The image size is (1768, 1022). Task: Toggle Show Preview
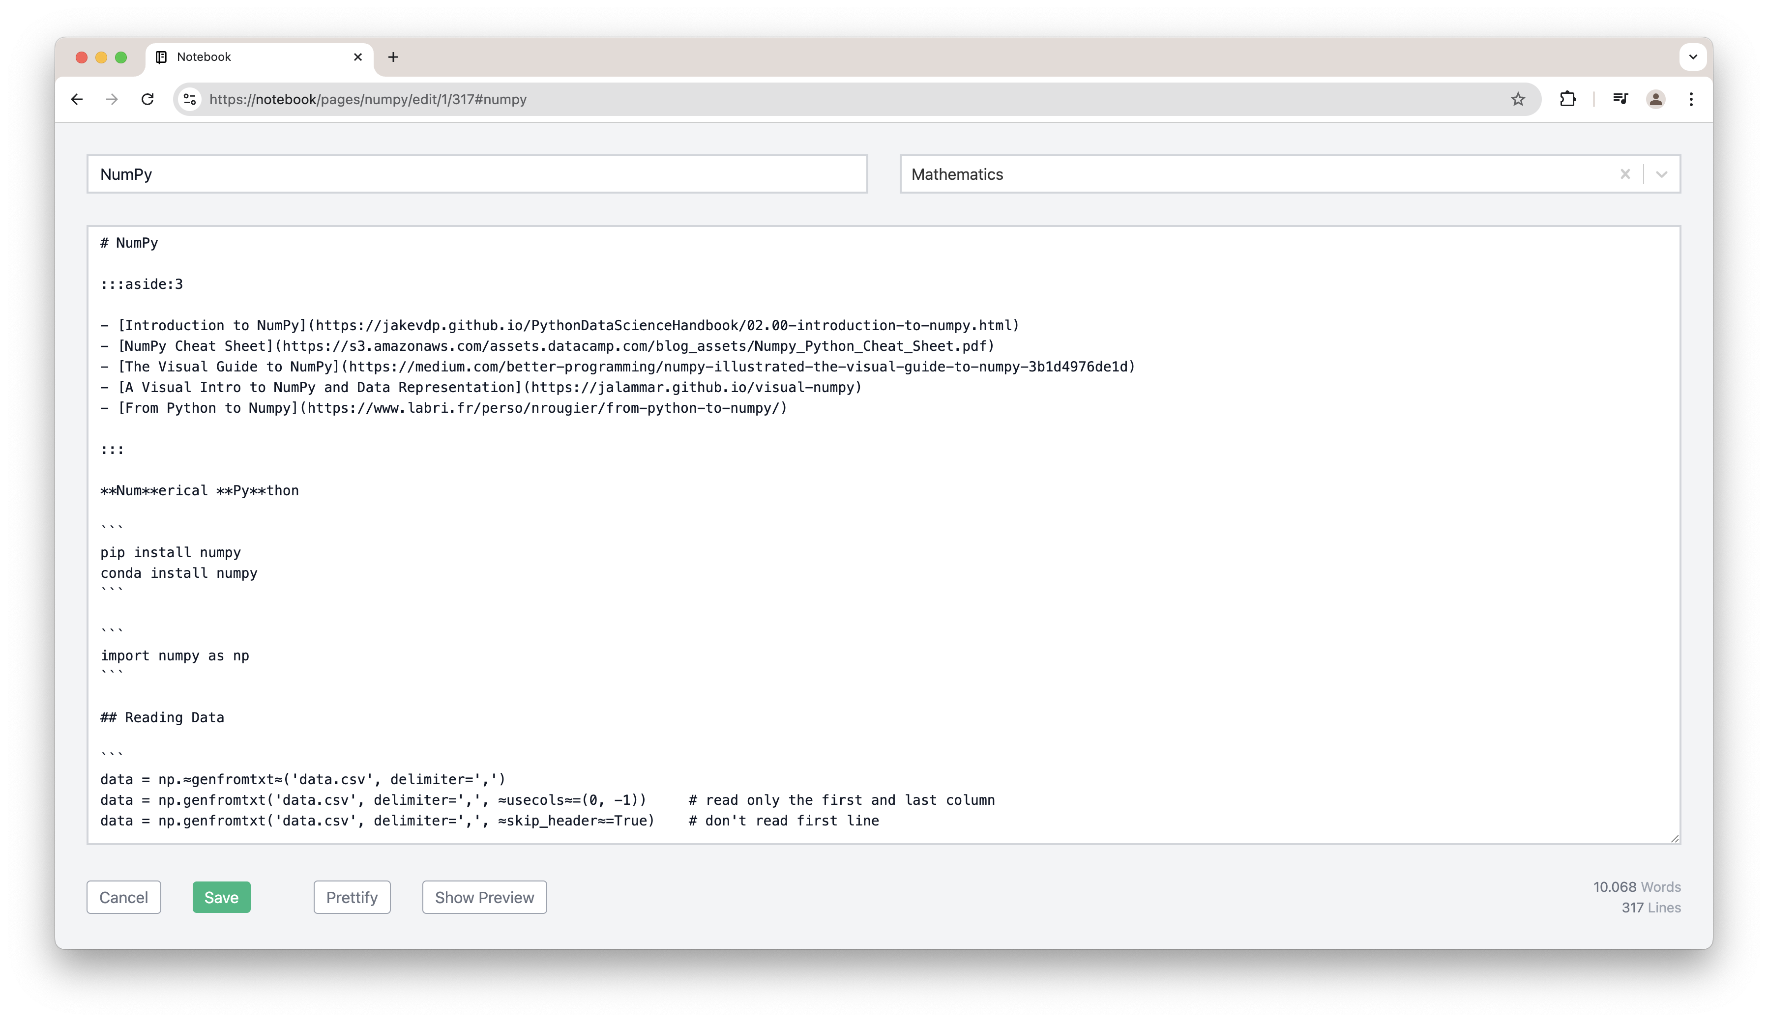coord(484,897)
